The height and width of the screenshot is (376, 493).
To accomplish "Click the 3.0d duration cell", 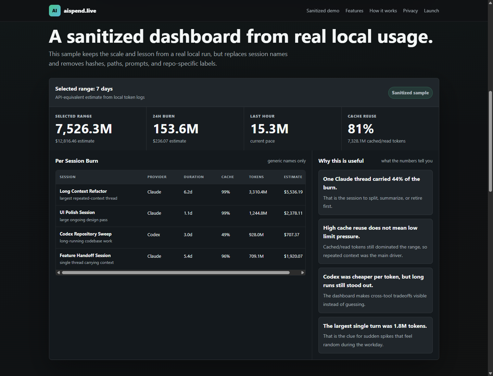I will [x=188, y=235].
